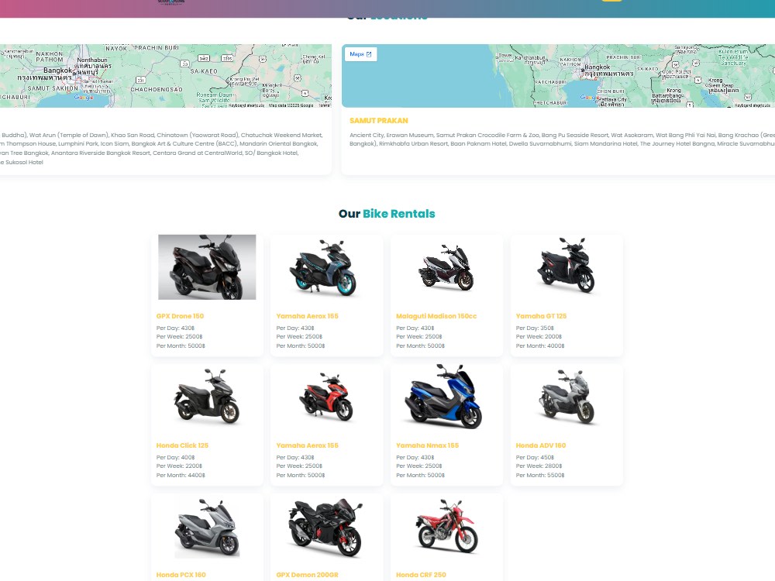Select 'Per Day: 450฿' on Honda ADV 160
Image resolution: width=775 pixels, height=581 pixels.
535,458
